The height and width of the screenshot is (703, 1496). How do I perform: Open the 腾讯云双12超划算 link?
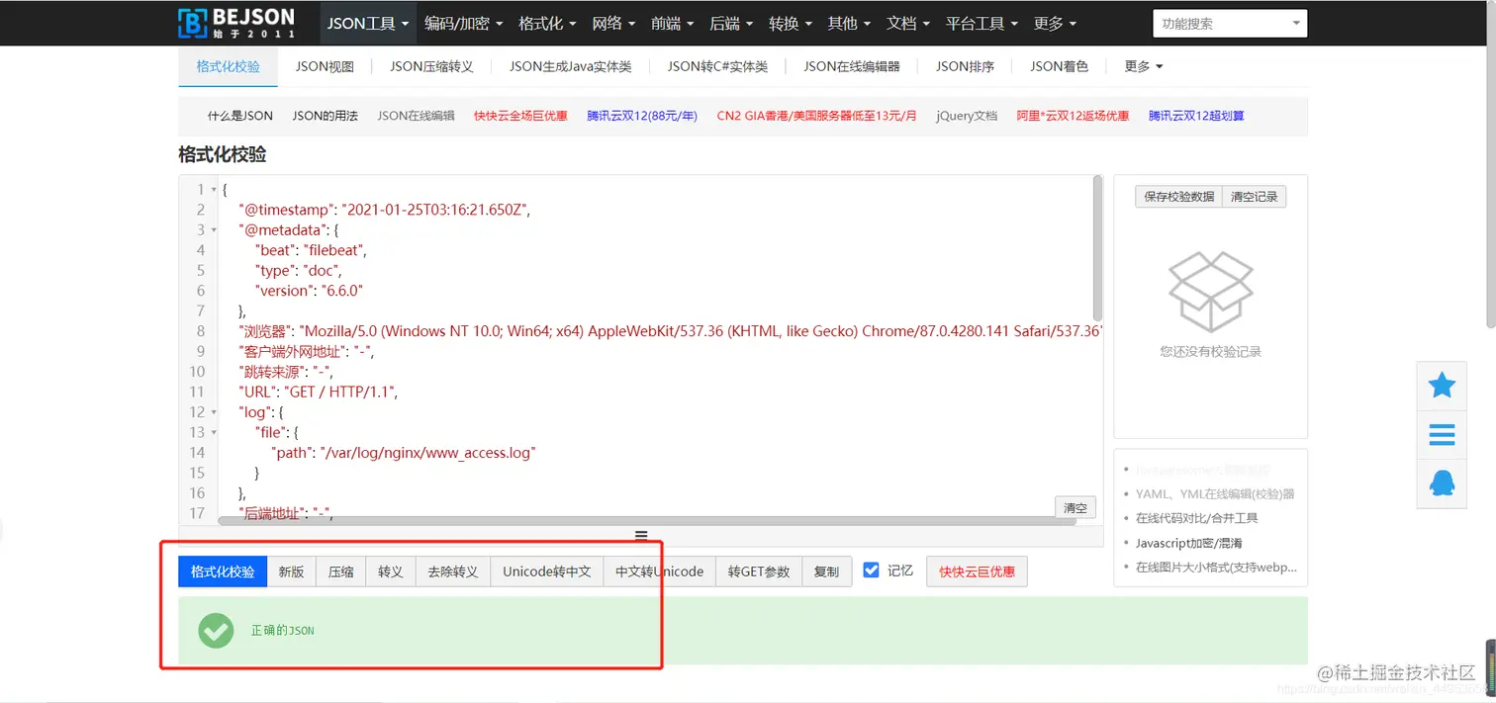(x=1196, y=116)
